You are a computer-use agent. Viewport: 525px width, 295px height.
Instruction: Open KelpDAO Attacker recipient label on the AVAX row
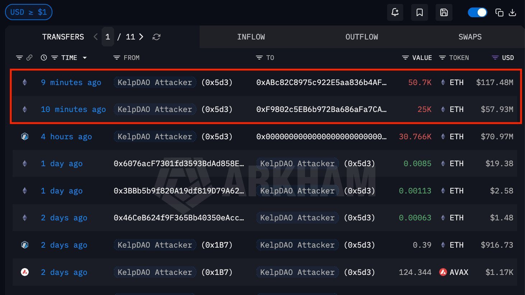[x=297, y=272]
